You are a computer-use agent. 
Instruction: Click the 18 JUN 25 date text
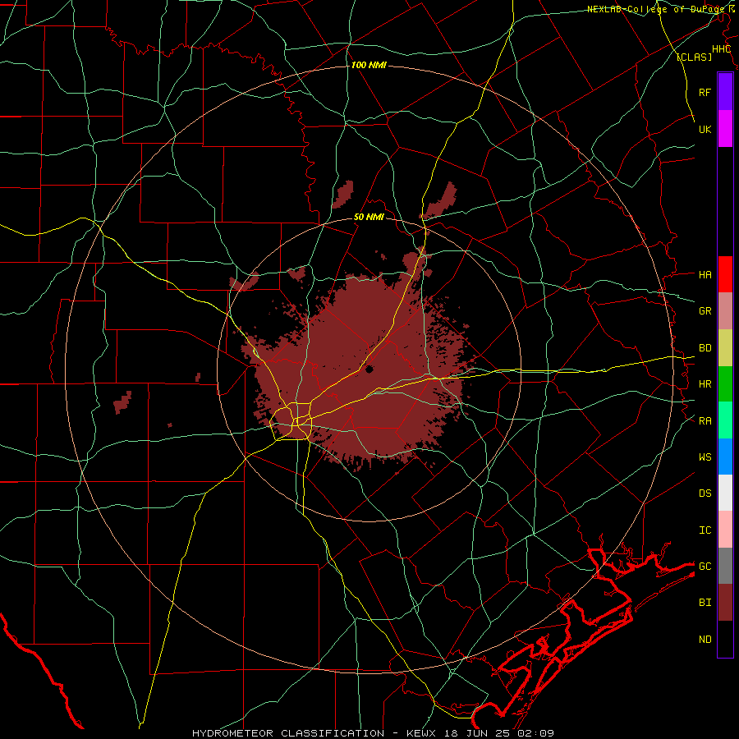tap(477, 733)
